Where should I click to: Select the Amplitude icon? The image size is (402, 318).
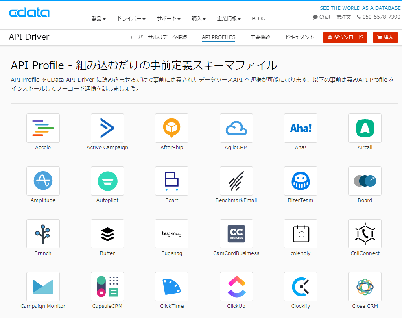tap(43, 181)
